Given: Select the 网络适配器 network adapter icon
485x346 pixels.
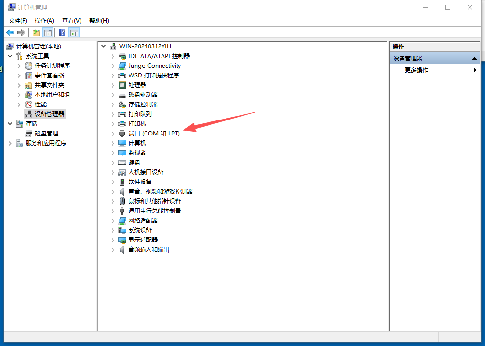Looking at the screenshot, I should click(x=122, y=221).
